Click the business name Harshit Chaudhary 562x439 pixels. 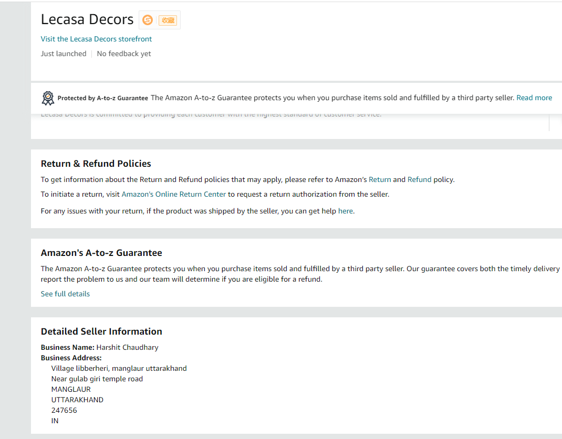pos(127,347)
